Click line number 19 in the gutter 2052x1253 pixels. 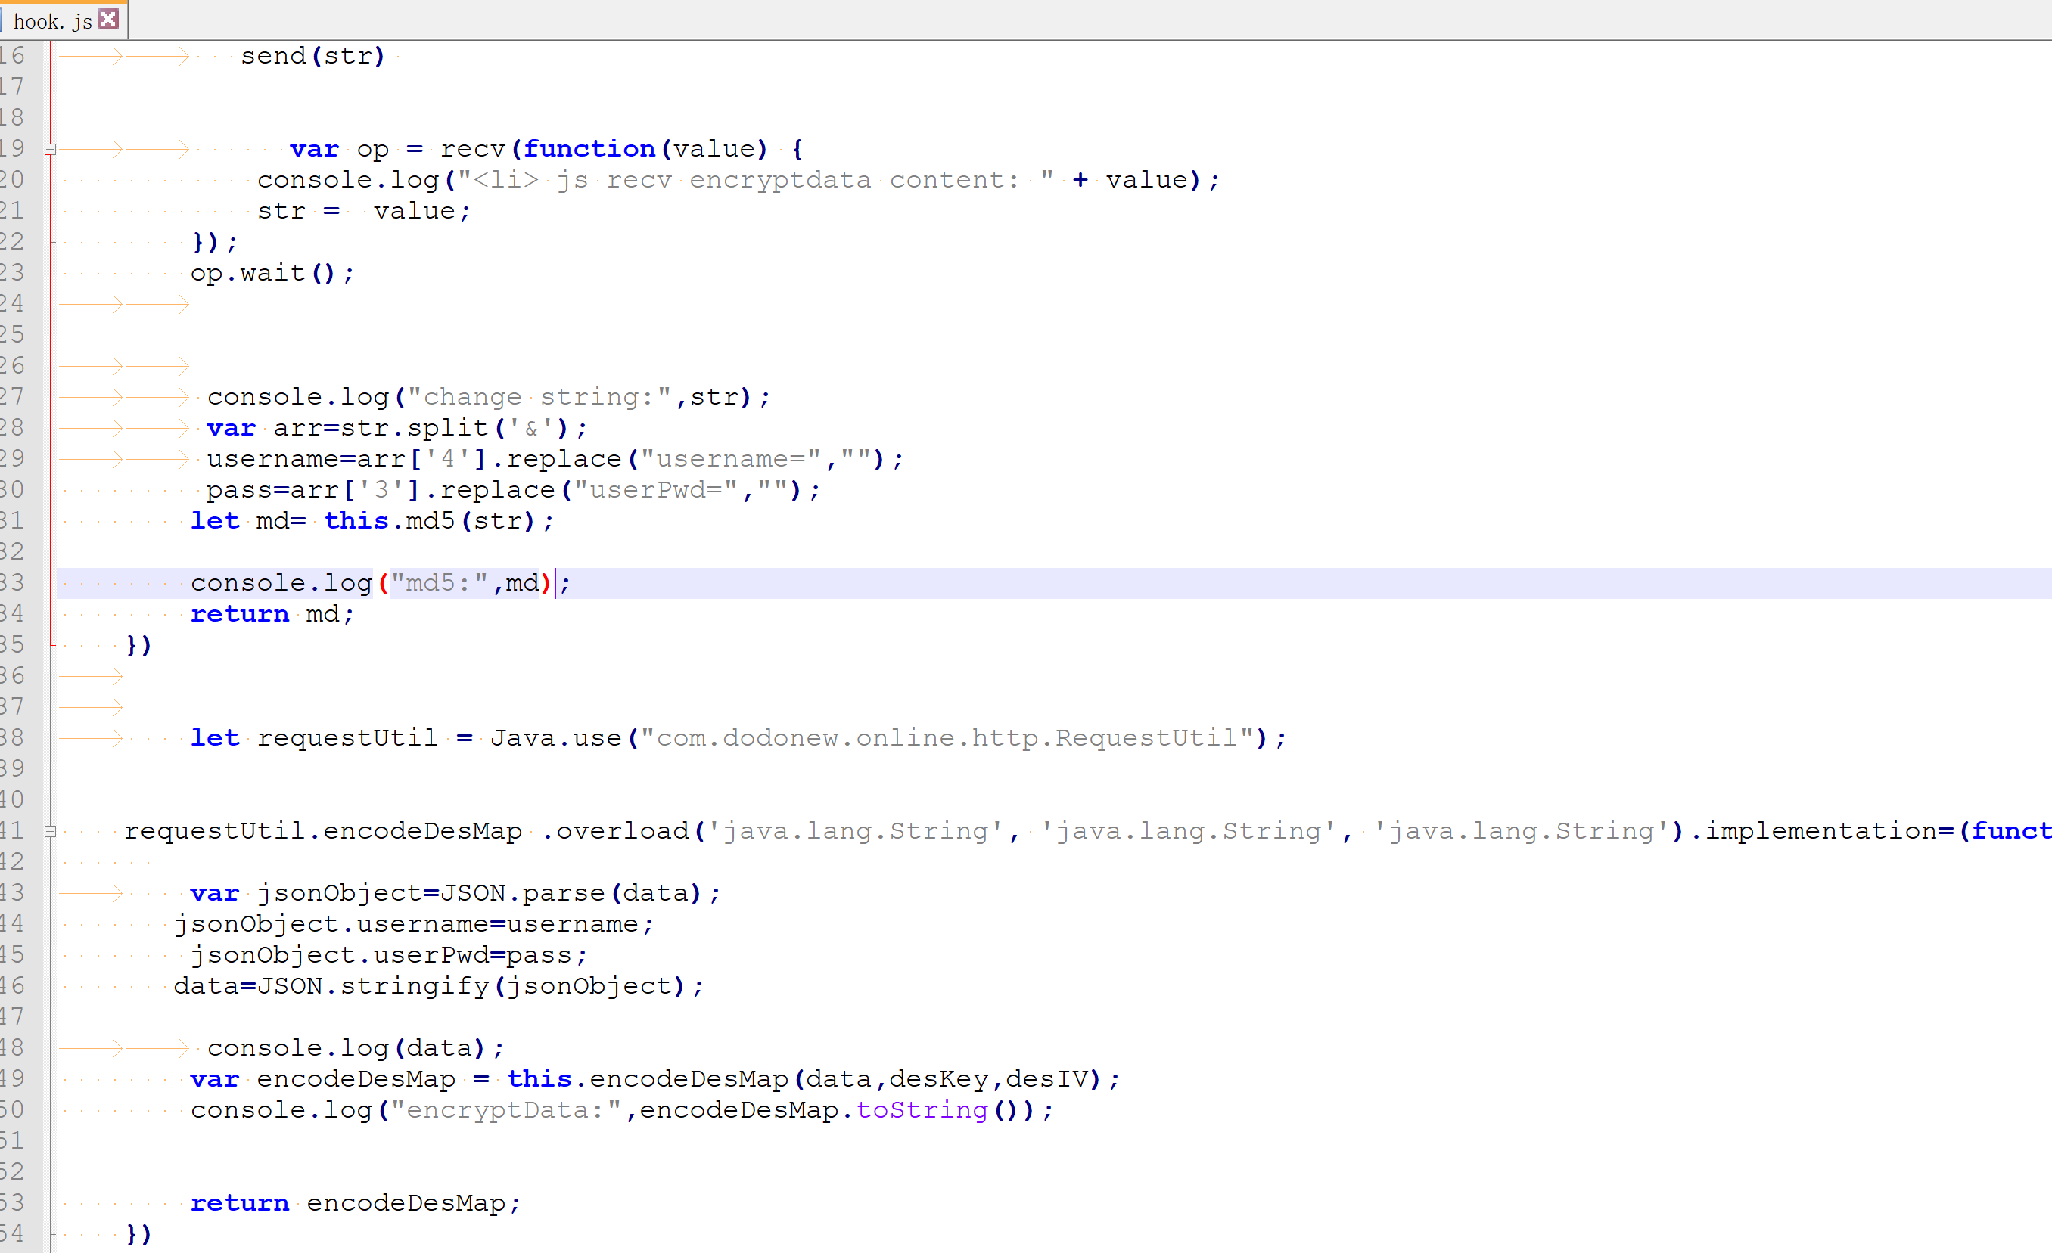13,149
